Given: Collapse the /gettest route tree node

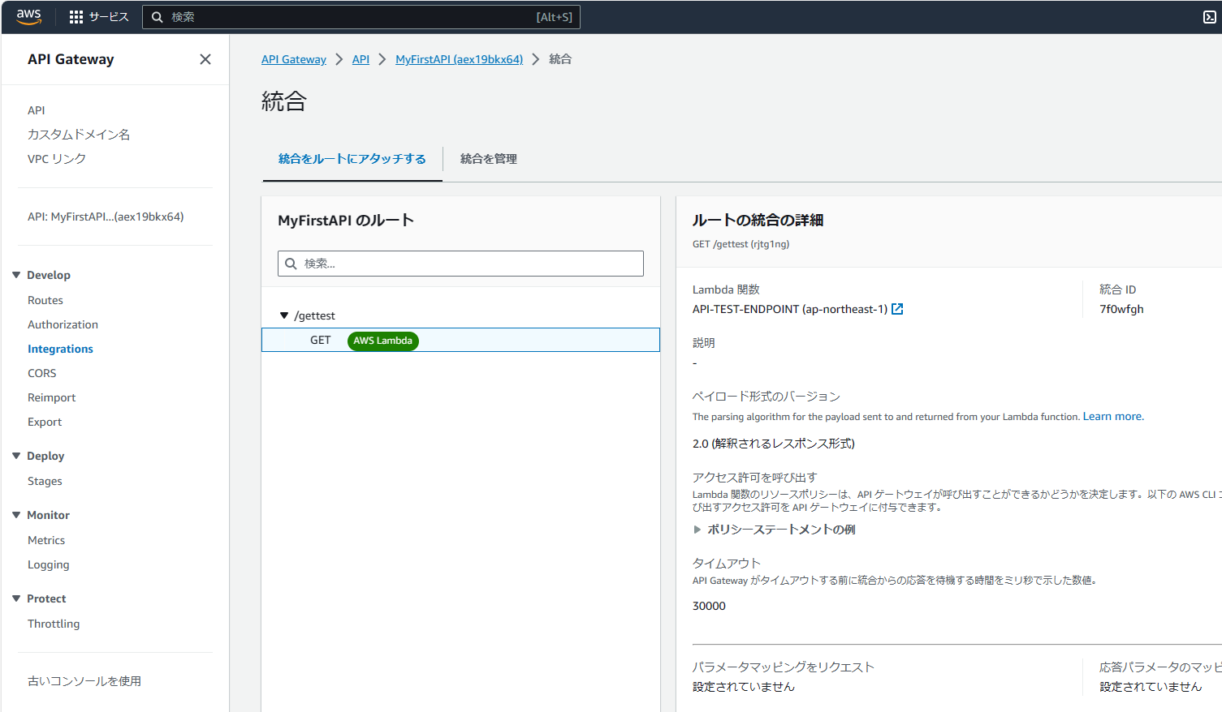Looking at the screenshot, I should pyautogui.click(x=284, y=315).
